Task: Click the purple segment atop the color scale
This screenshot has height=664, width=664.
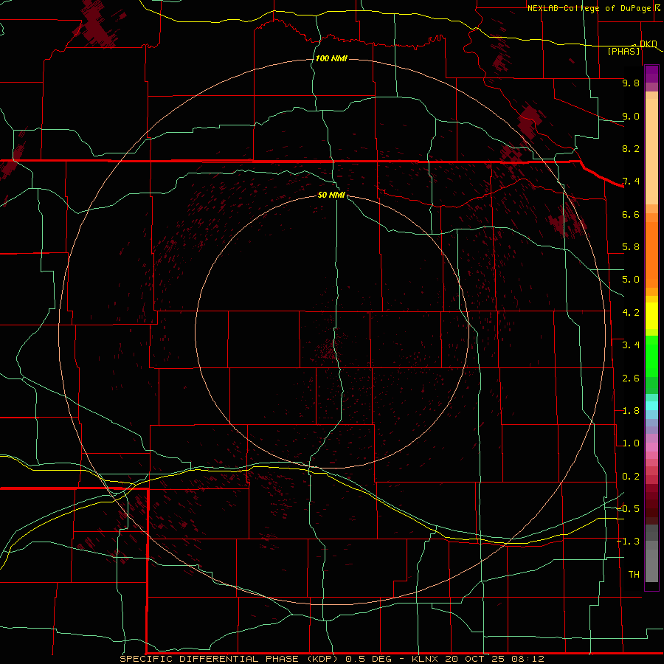Action: coord(651,74)
